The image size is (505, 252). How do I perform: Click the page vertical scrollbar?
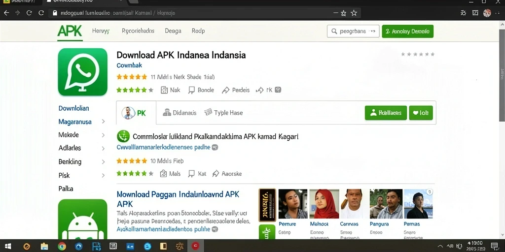coord(502,75)
